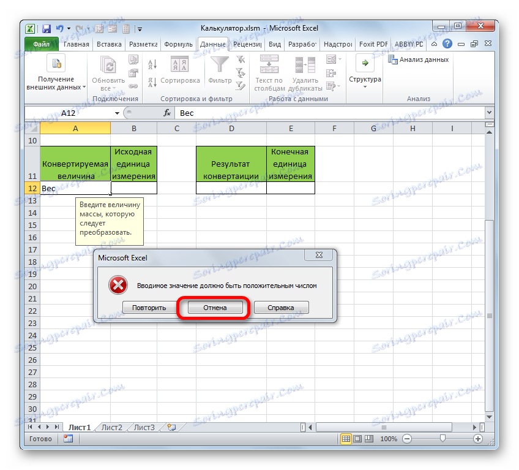The image size is (519, 470).
Task: Open the Рецензирование ribbon tab
Action: pyautogui.click(x=247, y=44)
